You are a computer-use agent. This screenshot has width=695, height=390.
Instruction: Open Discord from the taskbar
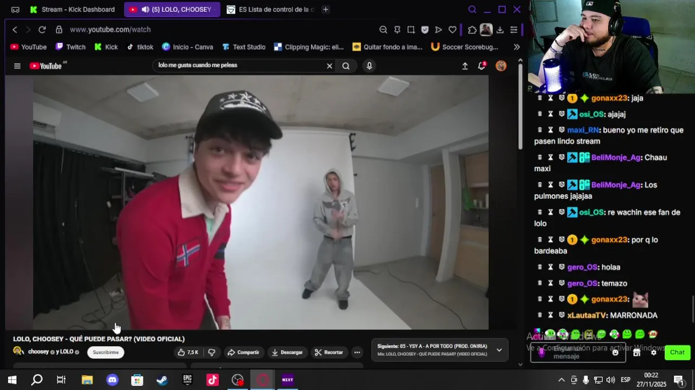coord(112,380)
